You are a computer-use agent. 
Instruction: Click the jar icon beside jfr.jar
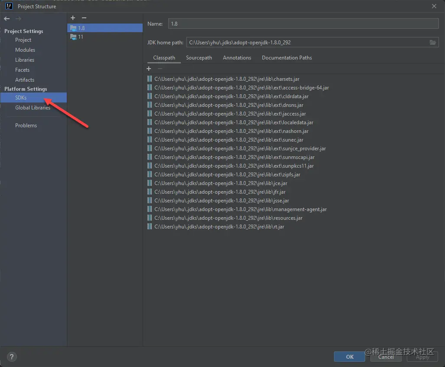tap(150, 192)
